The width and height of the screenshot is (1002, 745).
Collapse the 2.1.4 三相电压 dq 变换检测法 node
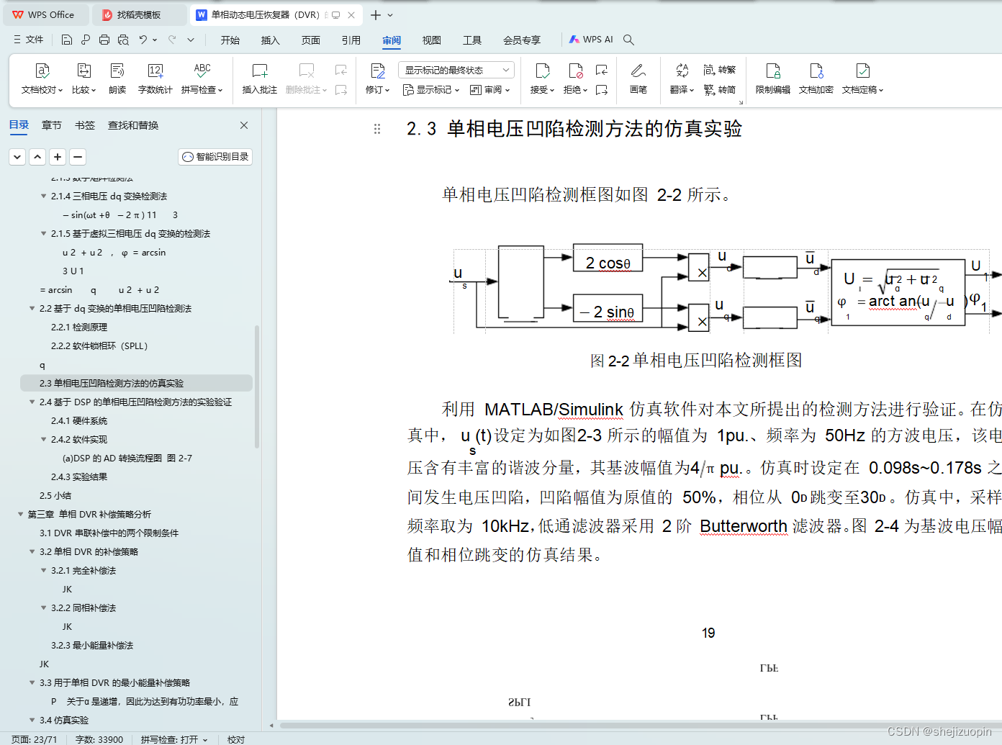(x=43, y=196)
